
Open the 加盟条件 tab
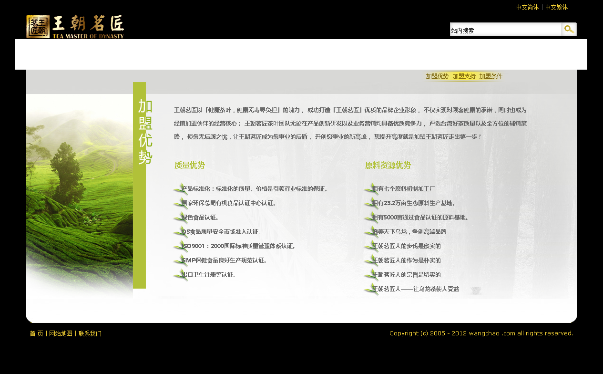tap(491, 76)
